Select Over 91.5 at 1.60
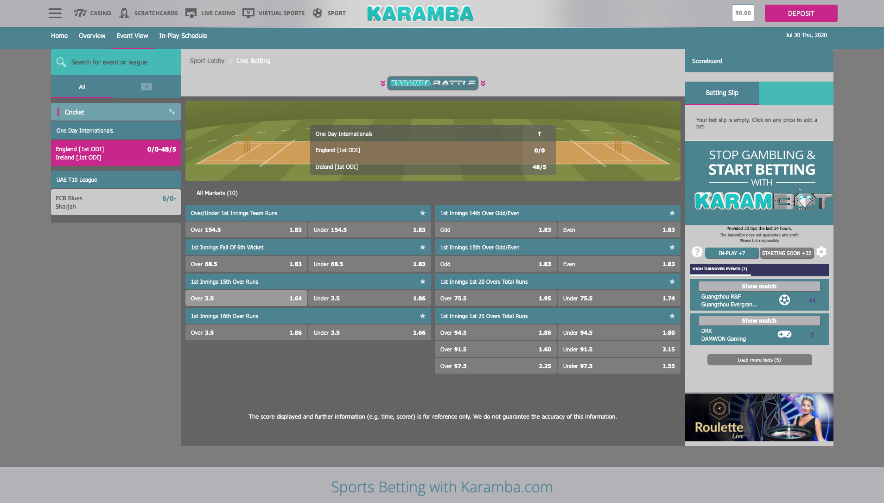The image size is (884, 503). 496,349
